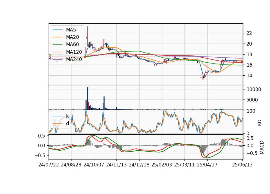Click the KD axis label
Image resolution: width=270 pixels, height=194 pixels.
click(260, 123)
